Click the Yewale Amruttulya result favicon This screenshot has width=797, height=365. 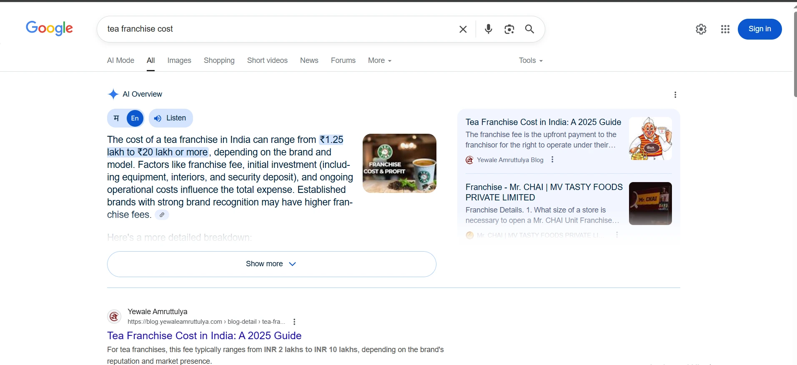pyautogui.click(x=114, y=317)
